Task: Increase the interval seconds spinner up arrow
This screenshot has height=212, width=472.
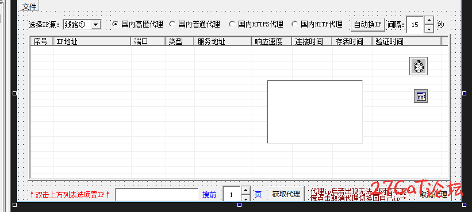Action: pos(429,20)
